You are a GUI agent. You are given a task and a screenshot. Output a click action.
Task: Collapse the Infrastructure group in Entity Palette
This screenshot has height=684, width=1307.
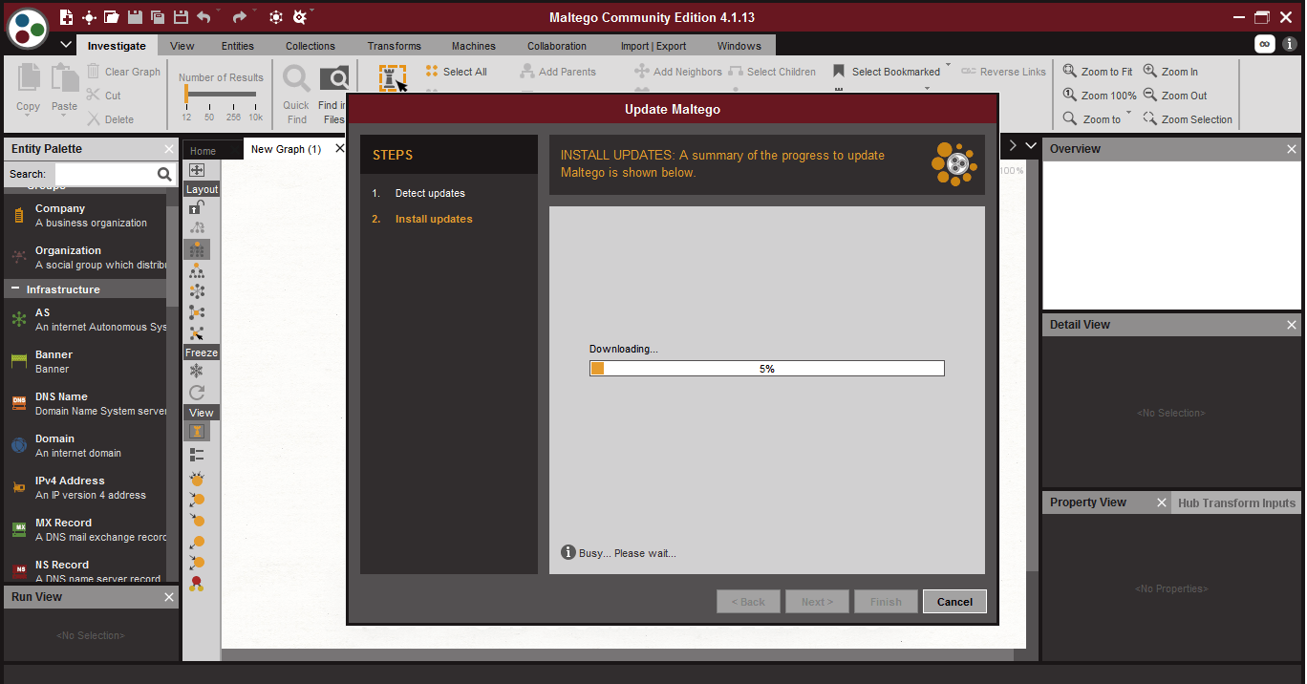click(15, 289)
